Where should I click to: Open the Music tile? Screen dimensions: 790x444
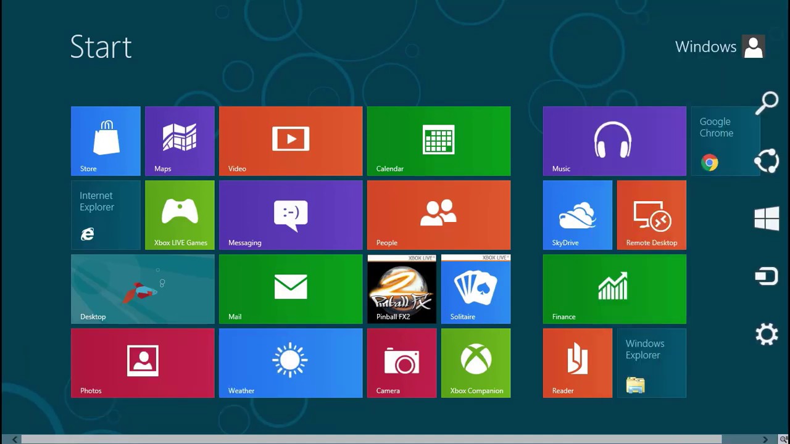pos(615,141)
